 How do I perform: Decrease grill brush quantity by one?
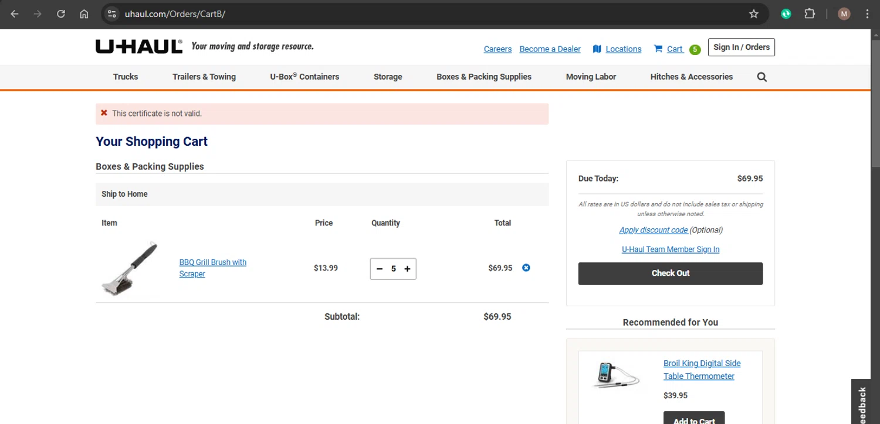380,269
